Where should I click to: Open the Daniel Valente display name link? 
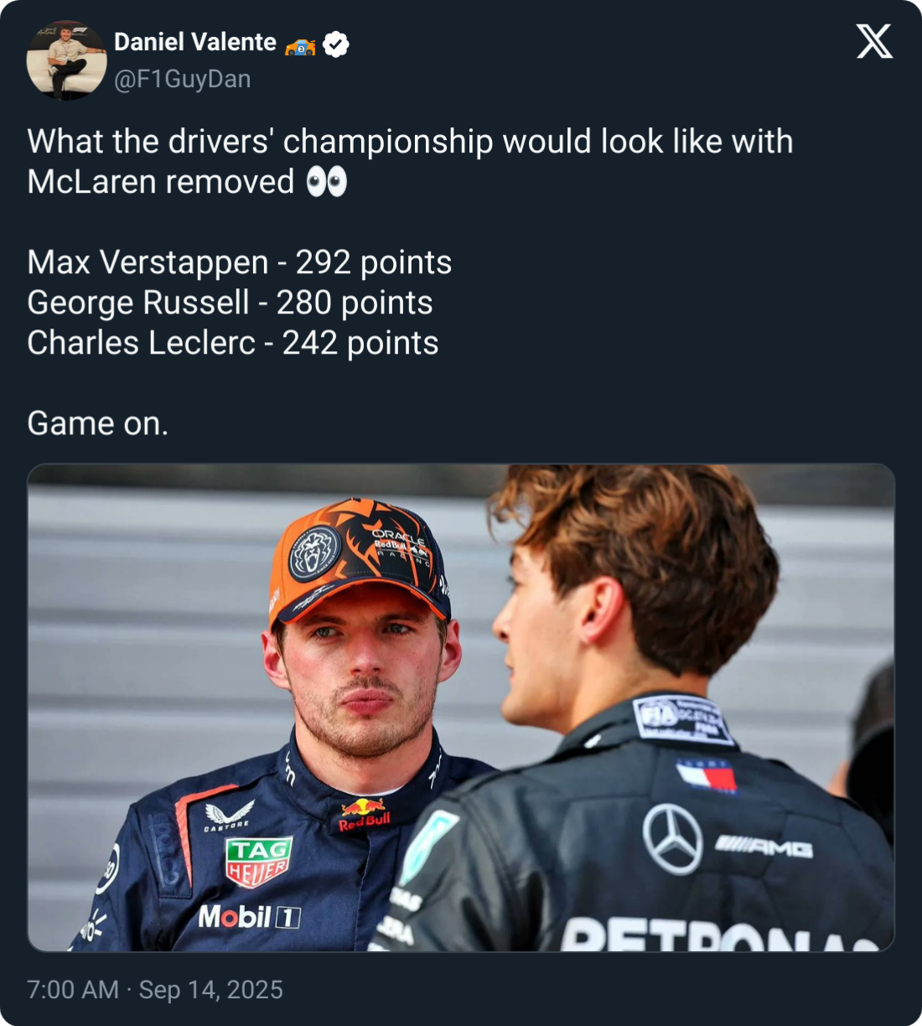(195, 42)
